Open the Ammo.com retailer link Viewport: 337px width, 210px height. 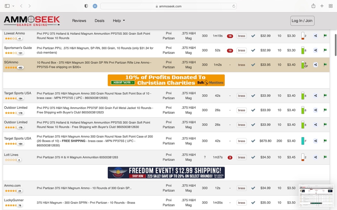click(12, 186)
